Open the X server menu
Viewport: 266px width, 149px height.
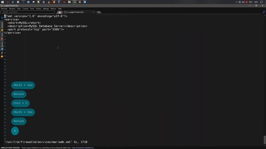pos(25,9)
